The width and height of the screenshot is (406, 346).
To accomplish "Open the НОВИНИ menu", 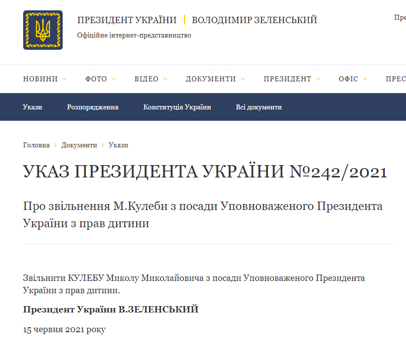I will pos(40,79).
